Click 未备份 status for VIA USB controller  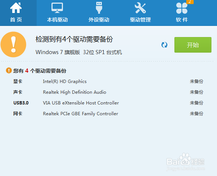click(x=197, y=103)
